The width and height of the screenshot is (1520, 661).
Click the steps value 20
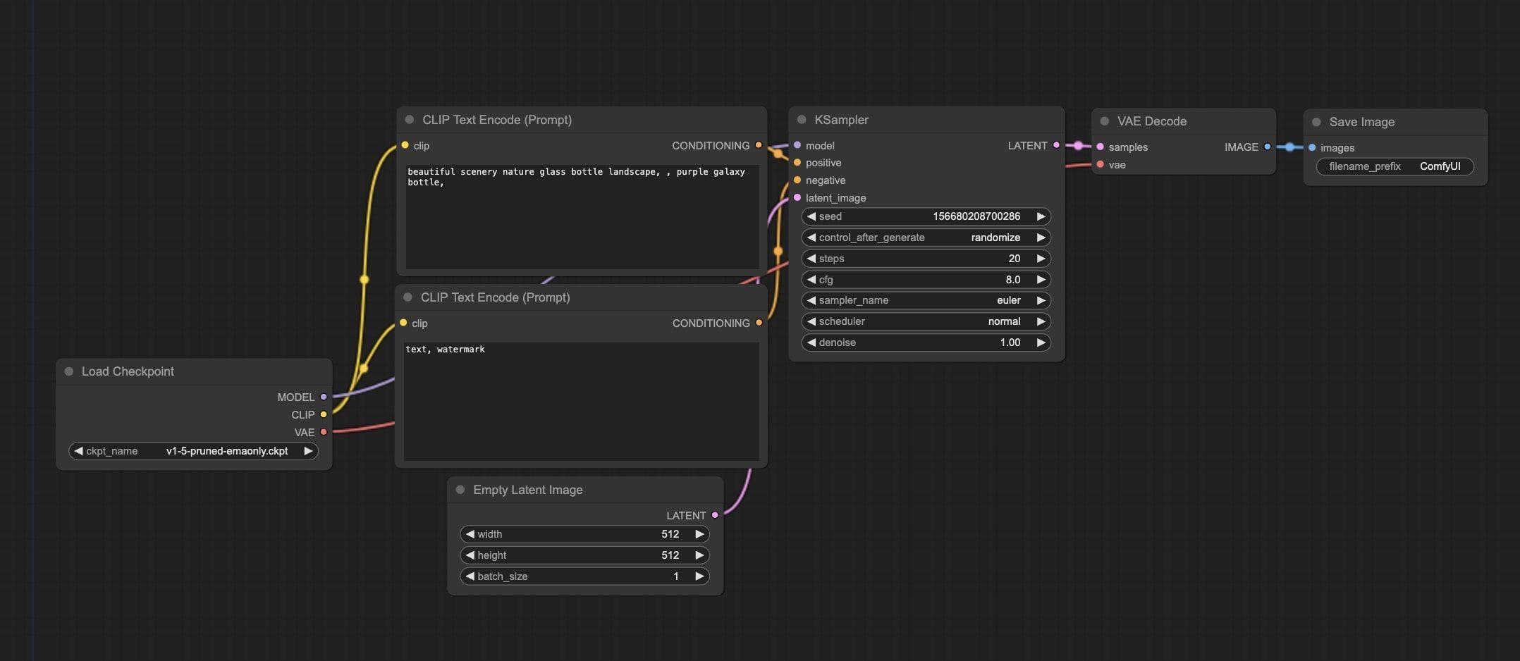pyautogui.click(x=1015, y=259)
